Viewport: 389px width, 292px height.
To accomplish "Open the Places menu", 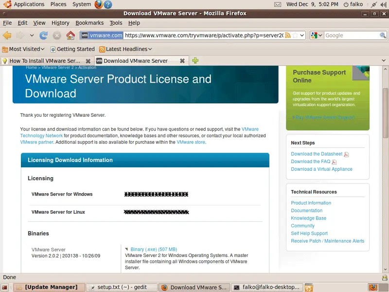I will click(x=58, y=4).
